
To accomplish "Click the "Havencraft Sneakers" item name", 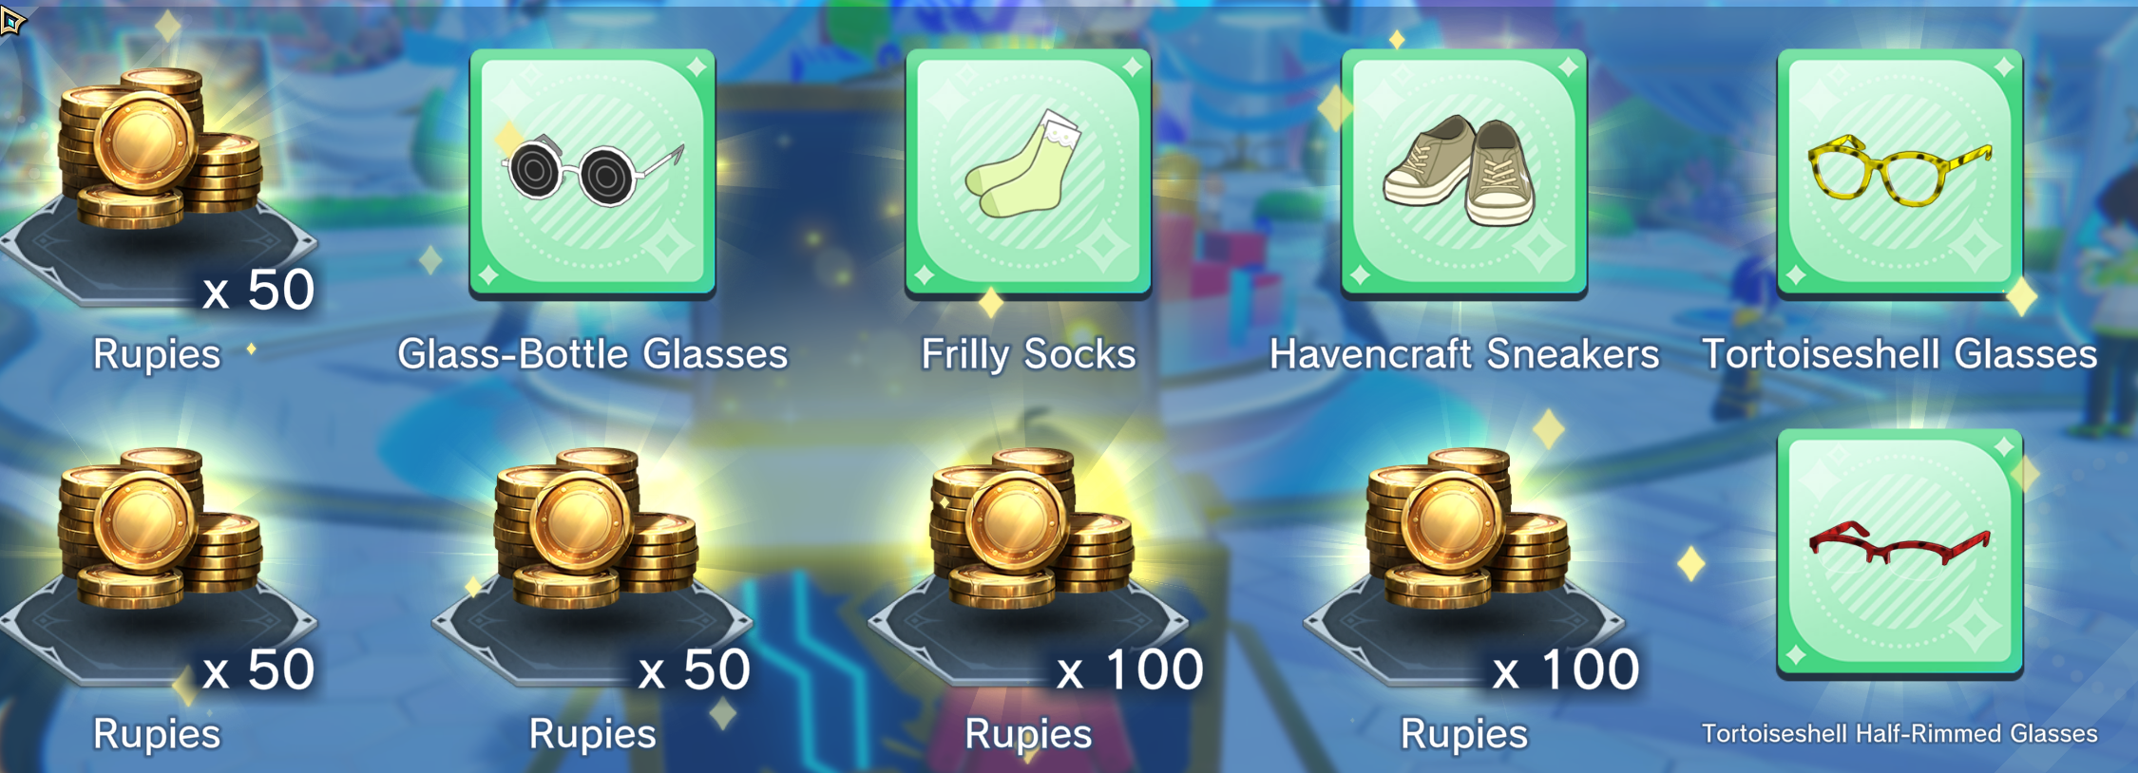I will 1464,354.
